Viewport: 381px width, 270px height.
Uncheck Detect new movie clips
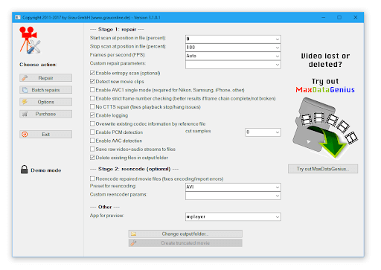[x=92, y=81]
